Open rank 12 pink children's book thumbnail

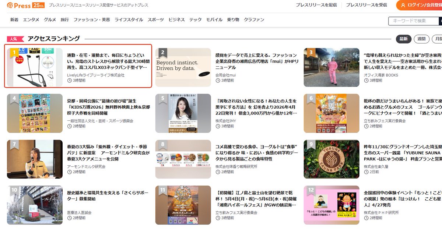click(x=331, y=205)
